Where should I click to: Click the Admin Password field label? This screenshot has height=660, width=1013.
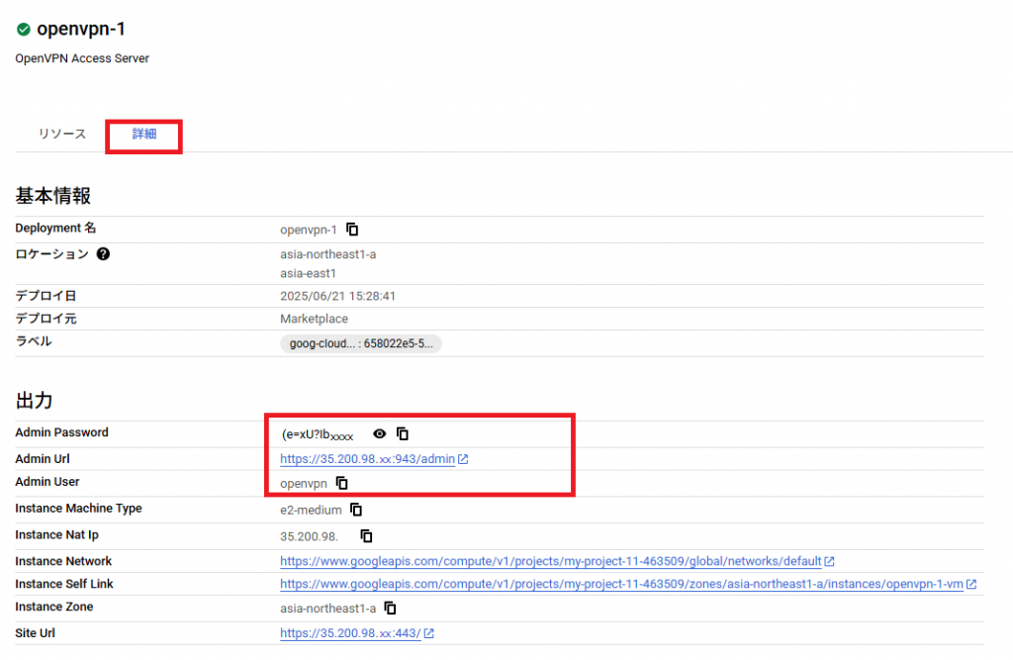62,432
